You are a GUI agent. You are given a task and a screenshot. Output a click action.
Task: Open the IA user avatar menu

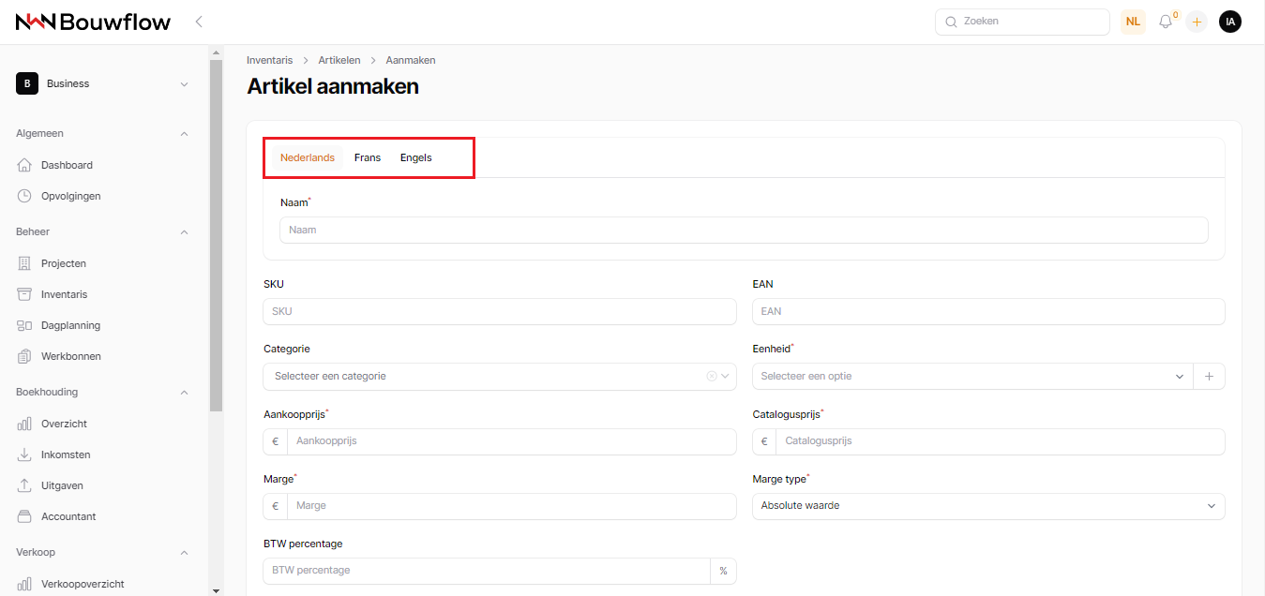point(1229,22)
